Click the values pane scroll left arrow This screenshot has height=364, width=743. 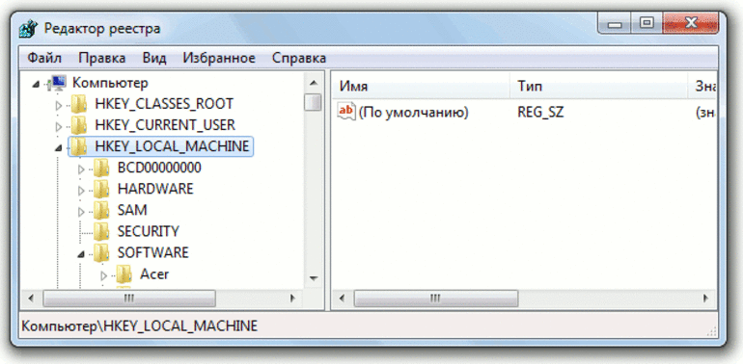coord(343,299)
